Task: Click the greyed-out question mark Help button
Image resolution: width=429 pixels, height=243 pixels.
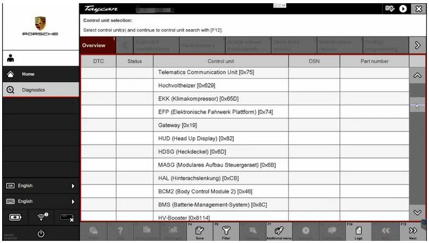Action: [120, 232]
